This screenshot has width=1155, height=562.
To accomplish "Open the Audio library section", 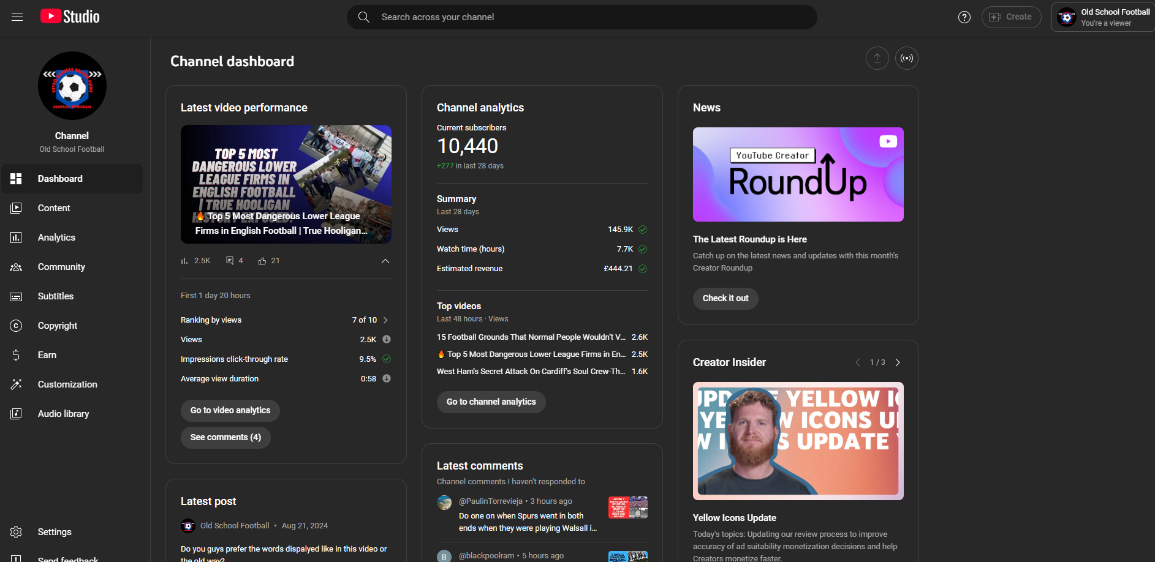I will (72, 414).
